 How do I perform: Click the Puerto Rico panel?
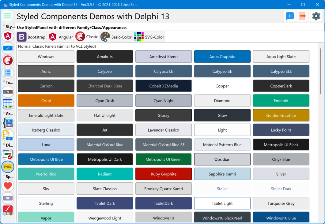(x=46, y=174)
